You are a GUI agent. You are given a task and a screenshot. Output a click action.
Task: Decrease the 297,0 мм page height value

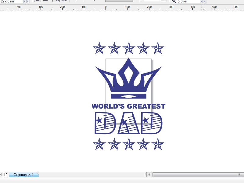coord(24,2)
